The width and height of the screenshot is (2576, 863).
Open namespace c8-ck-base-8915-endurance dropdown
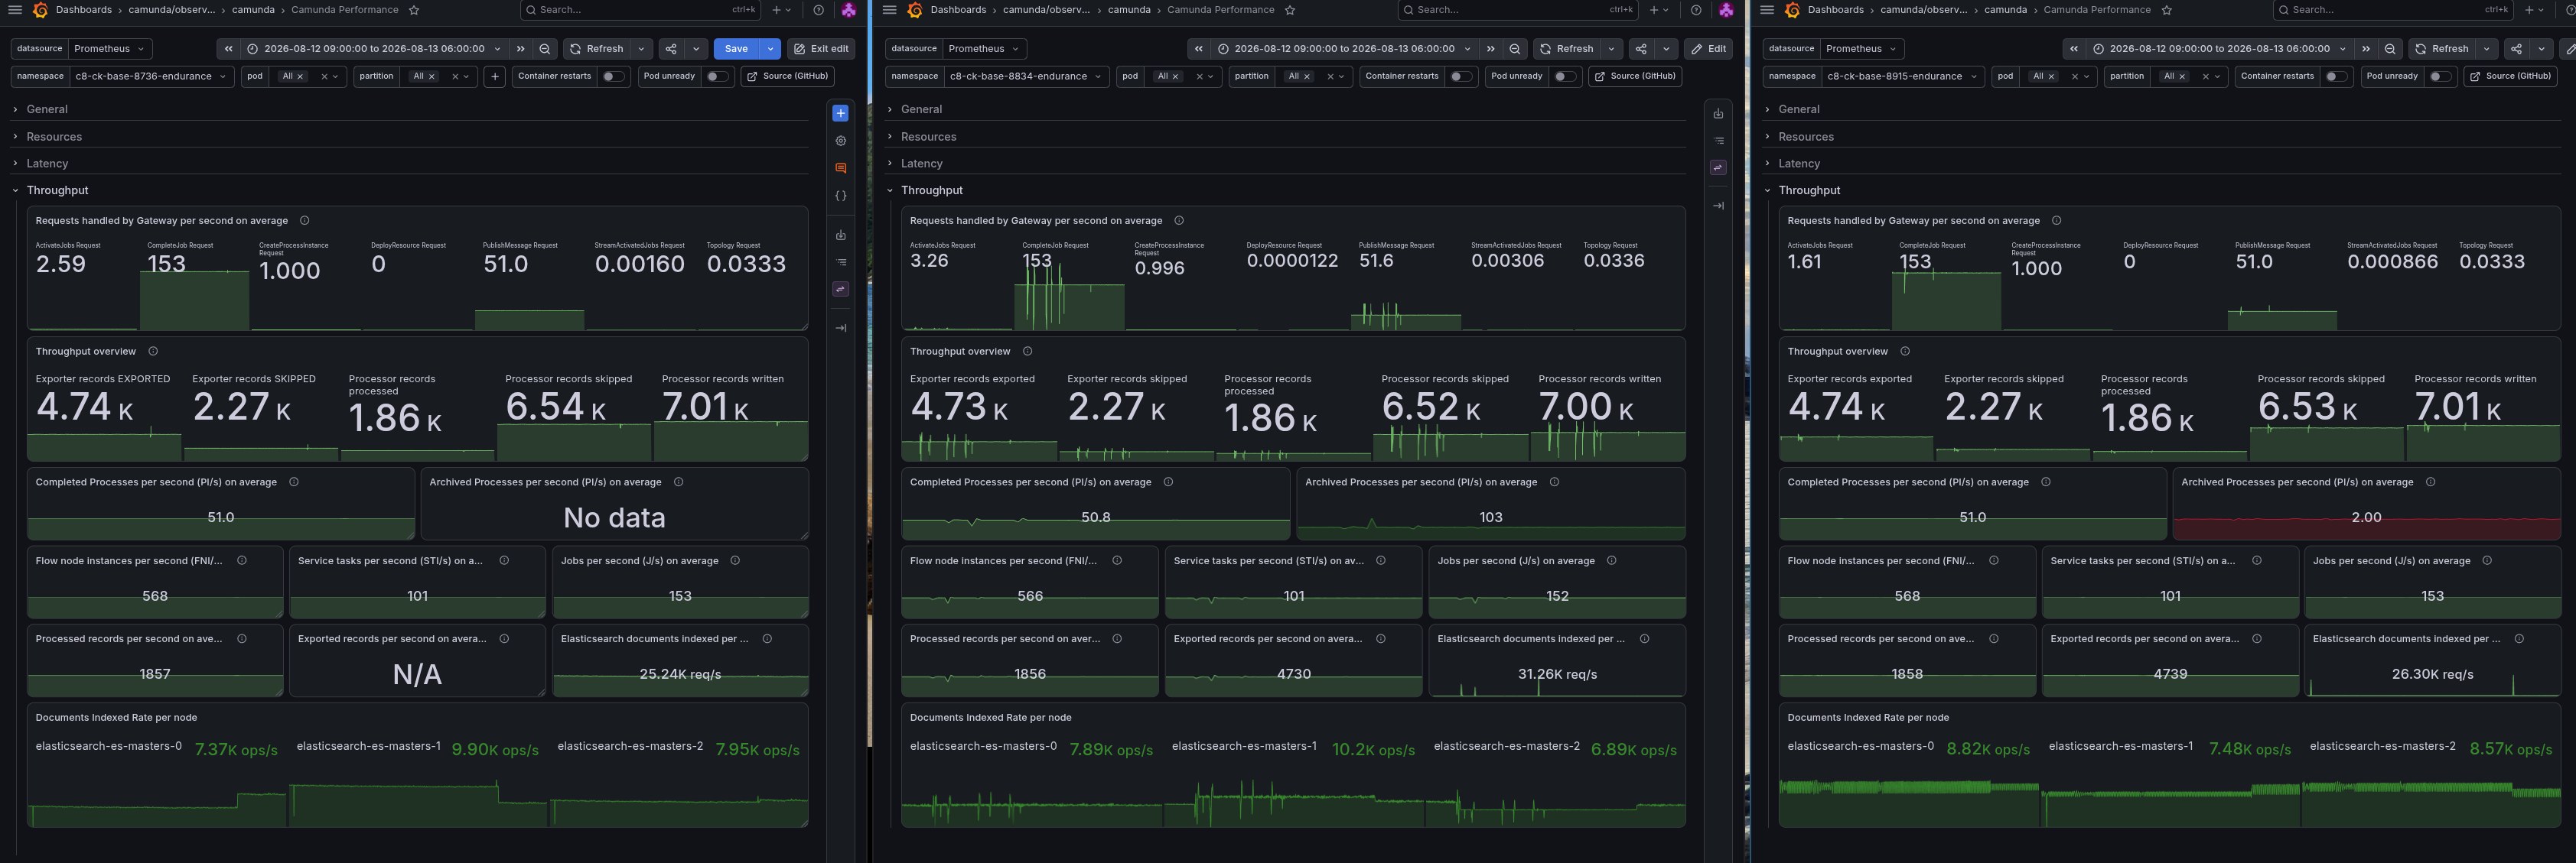[x=1903, y=76]
